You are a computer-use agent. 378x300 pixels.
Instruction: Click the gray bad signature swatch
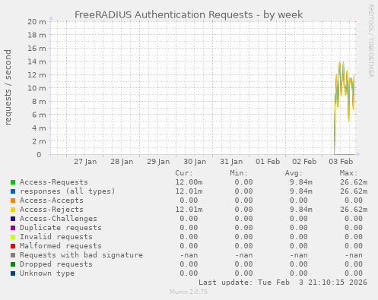[13, 255]
